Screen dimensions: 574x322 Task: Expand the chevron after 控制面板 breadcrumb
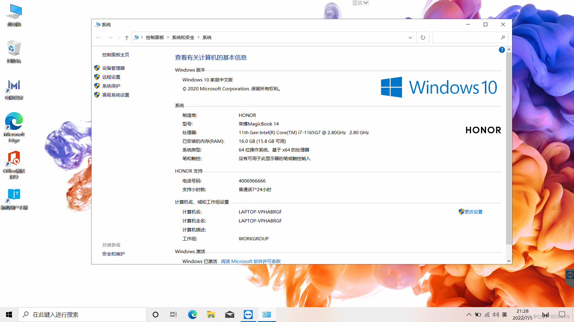pyautogui.click(x=168, y=37)
